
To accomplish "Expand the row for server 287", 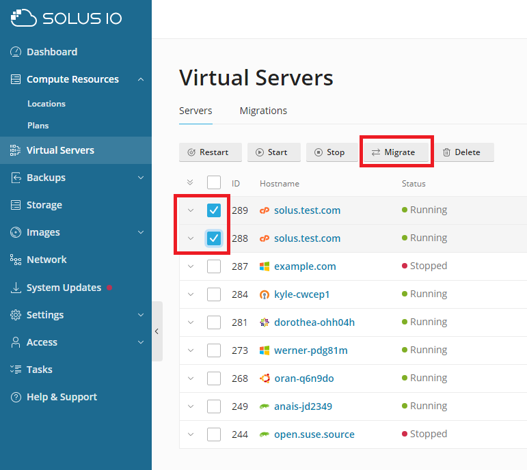I will tap(191, 266).
